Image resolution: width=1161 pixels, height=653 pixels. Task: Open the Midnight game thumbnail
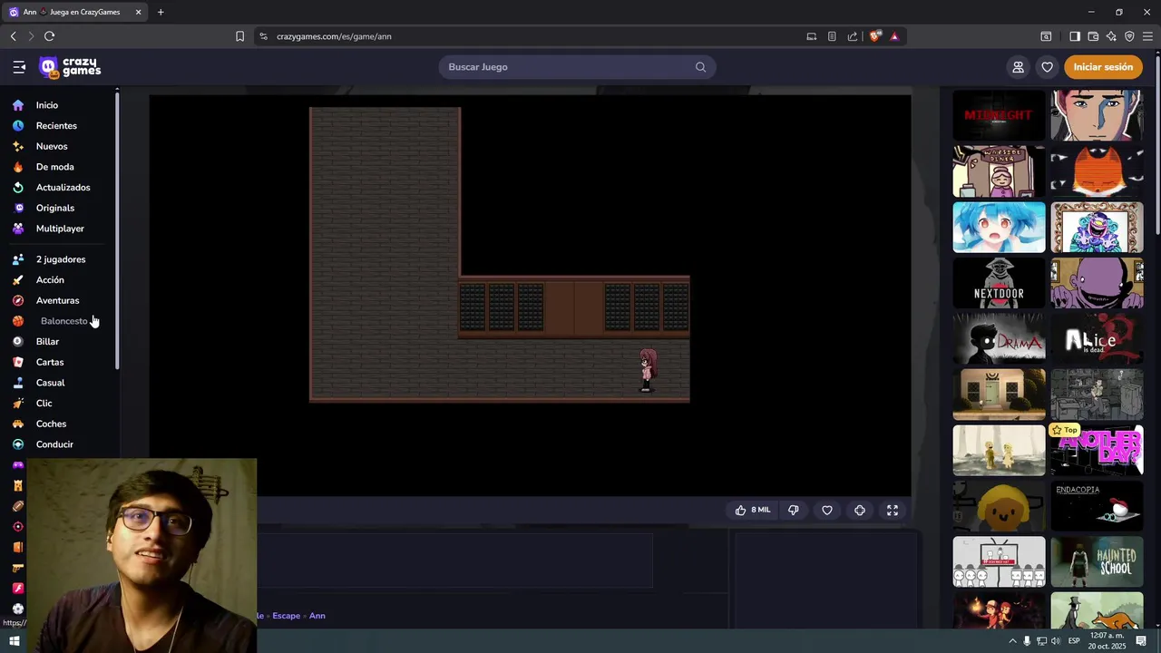pyautogui.click(x=999, y=115)
